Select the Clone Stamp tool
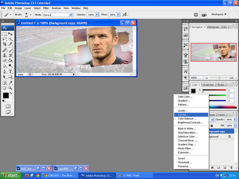 pos(5,55)
